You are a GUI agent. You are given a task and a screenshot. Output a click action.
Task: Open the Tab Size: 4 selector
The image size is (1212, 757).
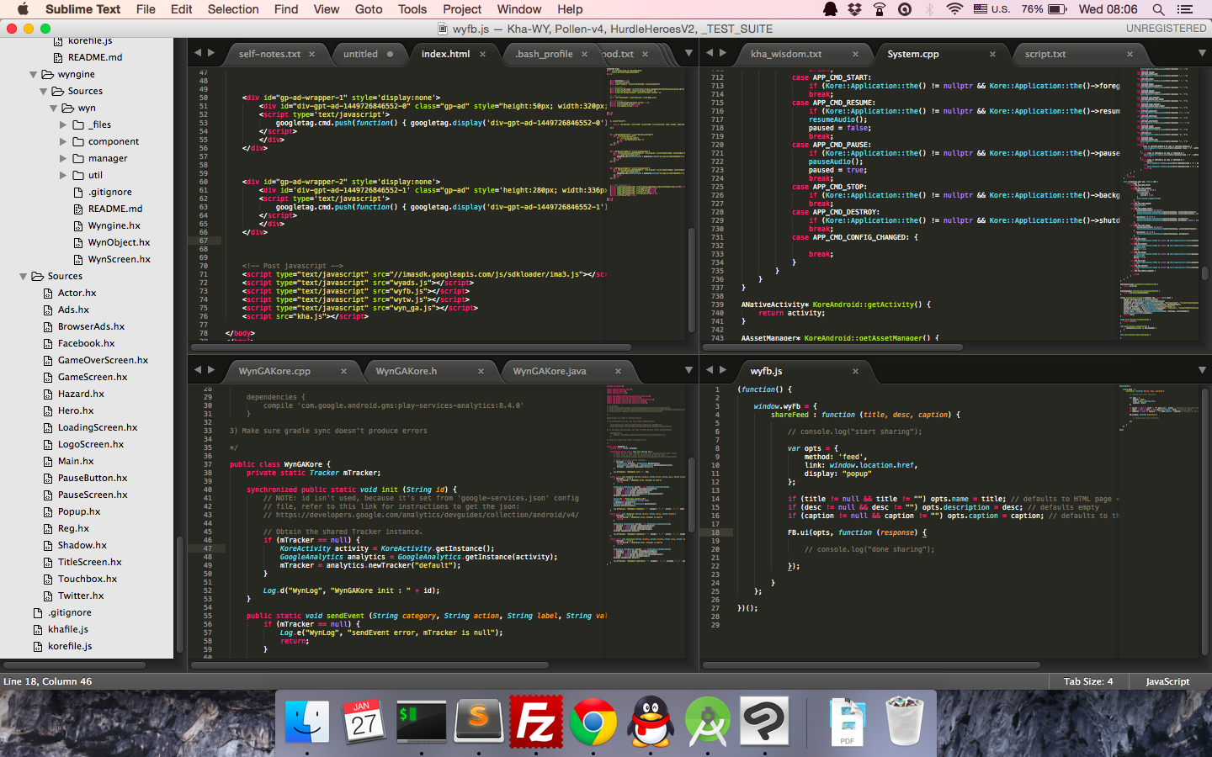(1087, 681)
